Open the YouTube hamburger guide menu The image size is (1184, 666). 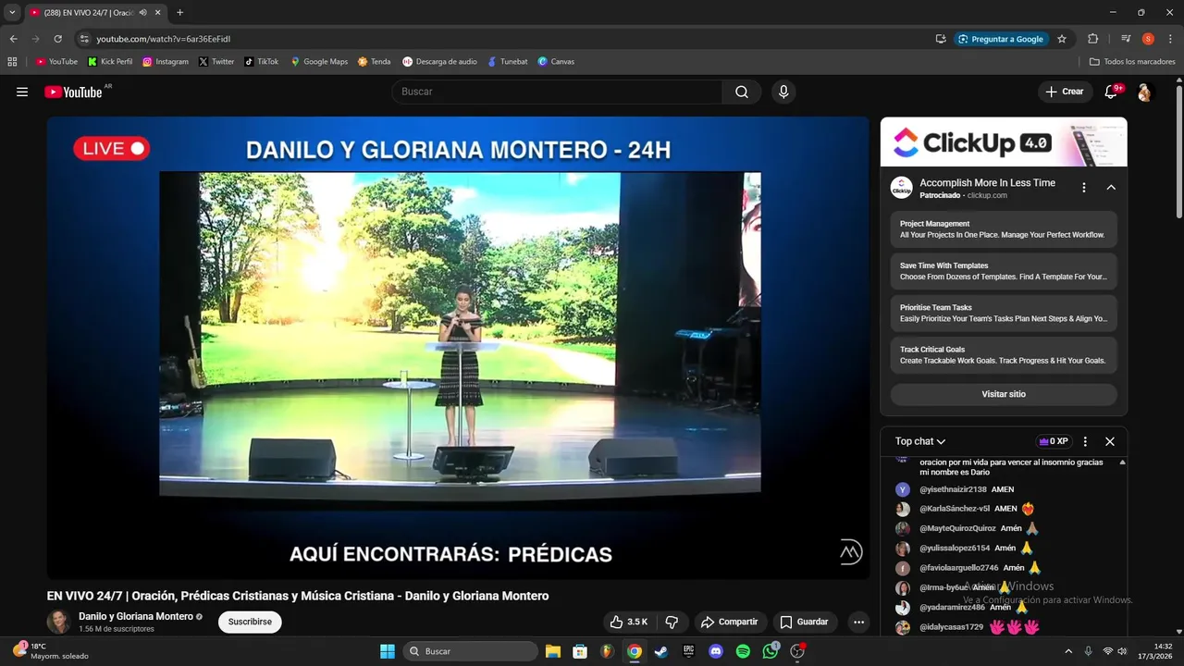(x=22, y=92)
